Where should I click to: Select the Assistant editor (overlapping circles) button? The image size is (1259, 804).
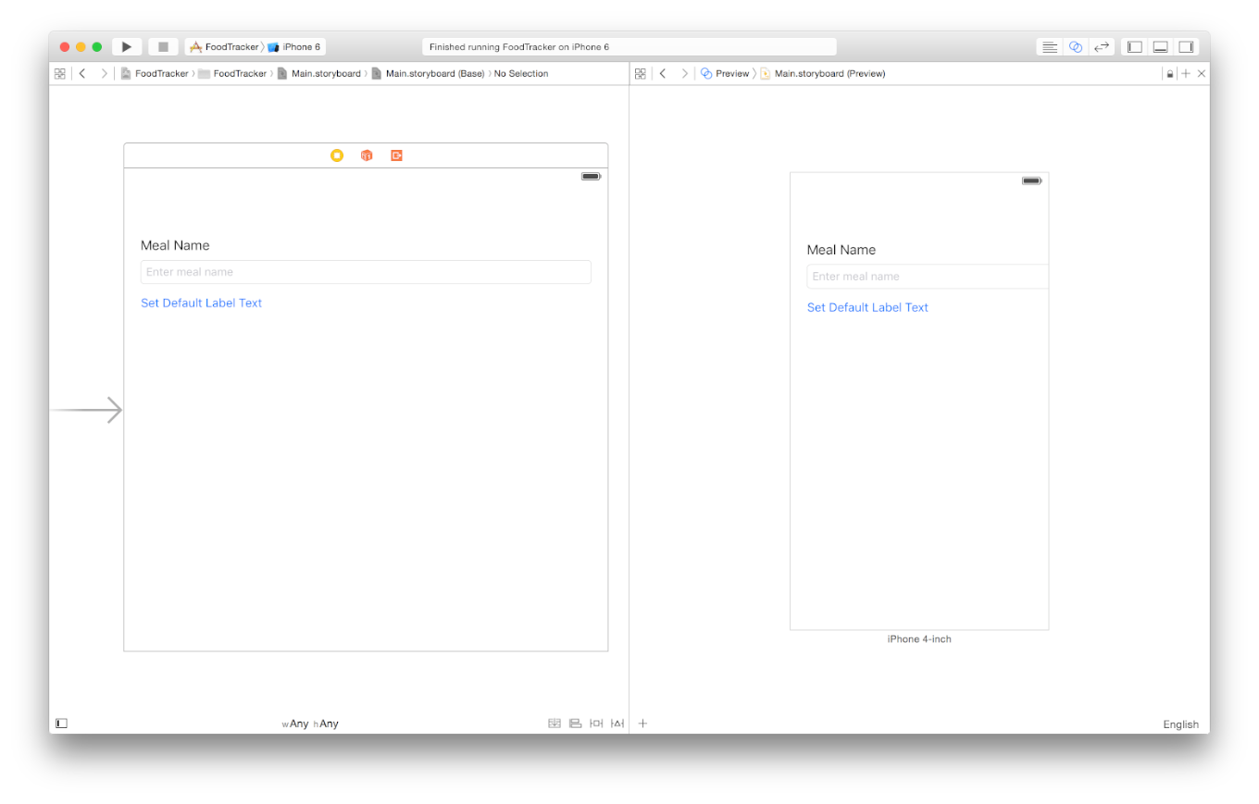click(x=1075, y=46)
